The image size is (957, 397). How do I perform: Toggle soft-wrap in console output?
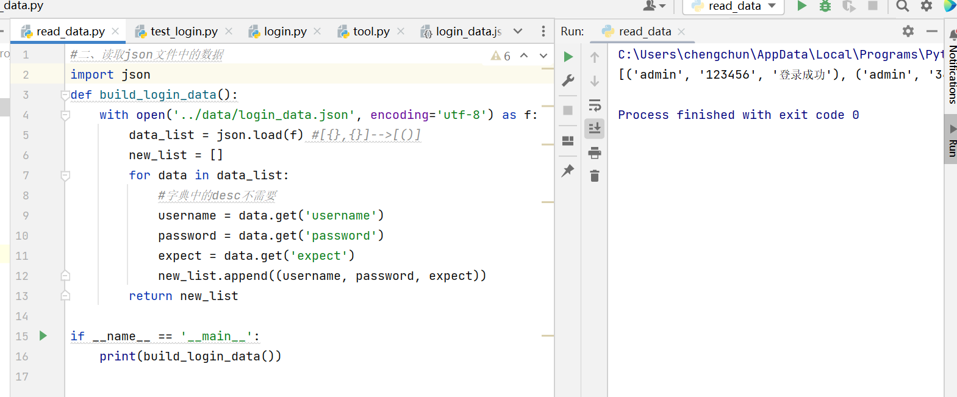595,105
